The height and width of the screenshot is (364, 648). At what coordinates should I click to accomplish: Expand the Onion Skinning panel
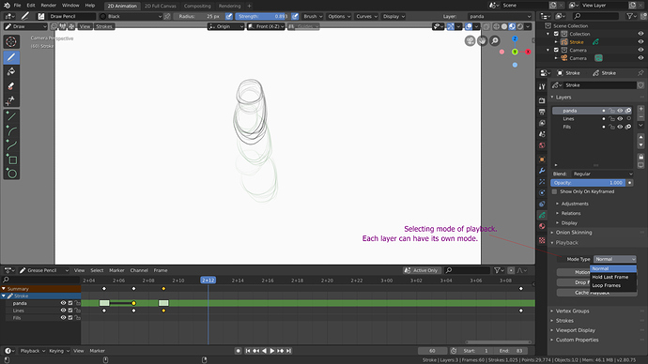pyautogui.click(x=574, y=233)
